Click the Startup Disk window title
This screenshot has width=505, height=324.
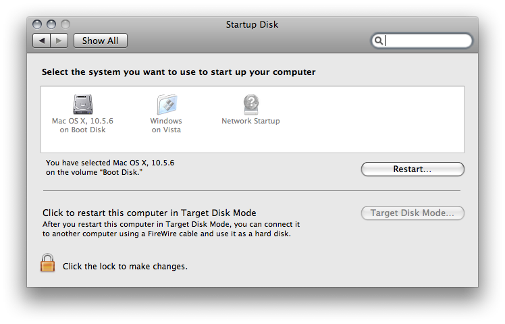pos(252,24)
